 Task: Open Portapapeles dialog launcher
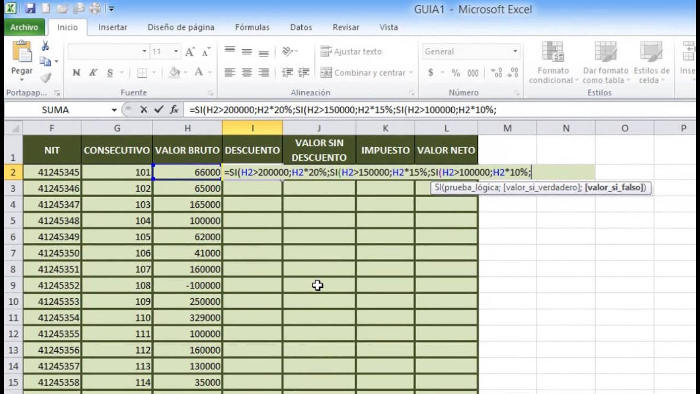(x=56, y=93)
